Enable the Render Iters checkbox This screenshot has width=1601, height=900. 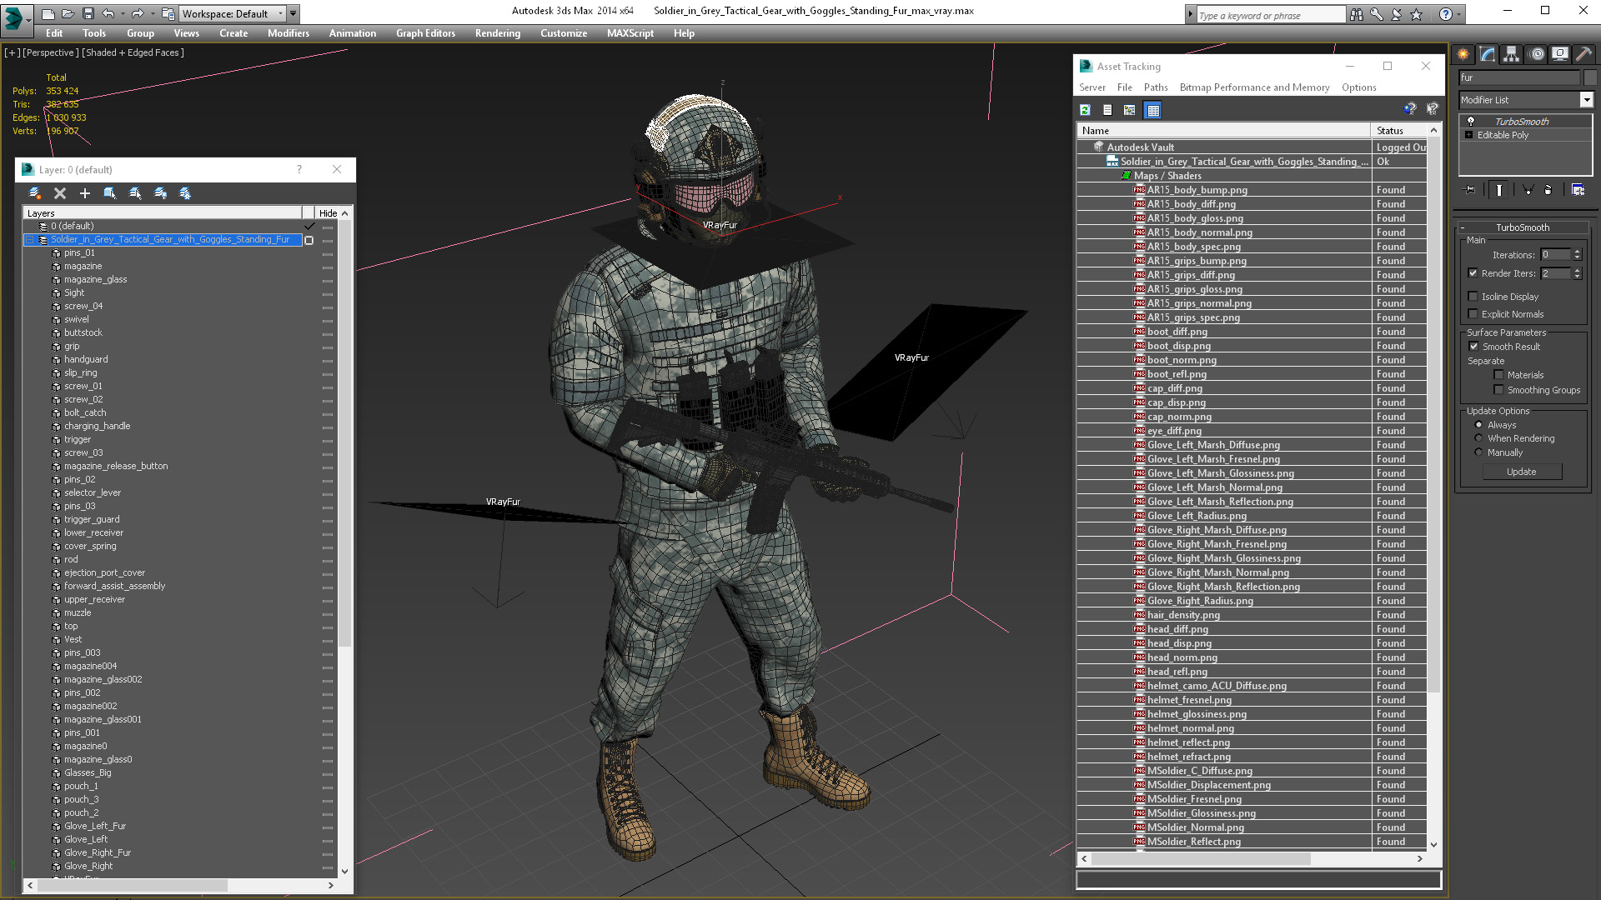point(1473,273)
